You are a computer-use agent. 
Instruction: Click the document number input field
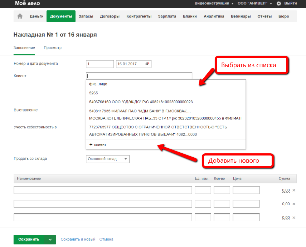[100, 64]
